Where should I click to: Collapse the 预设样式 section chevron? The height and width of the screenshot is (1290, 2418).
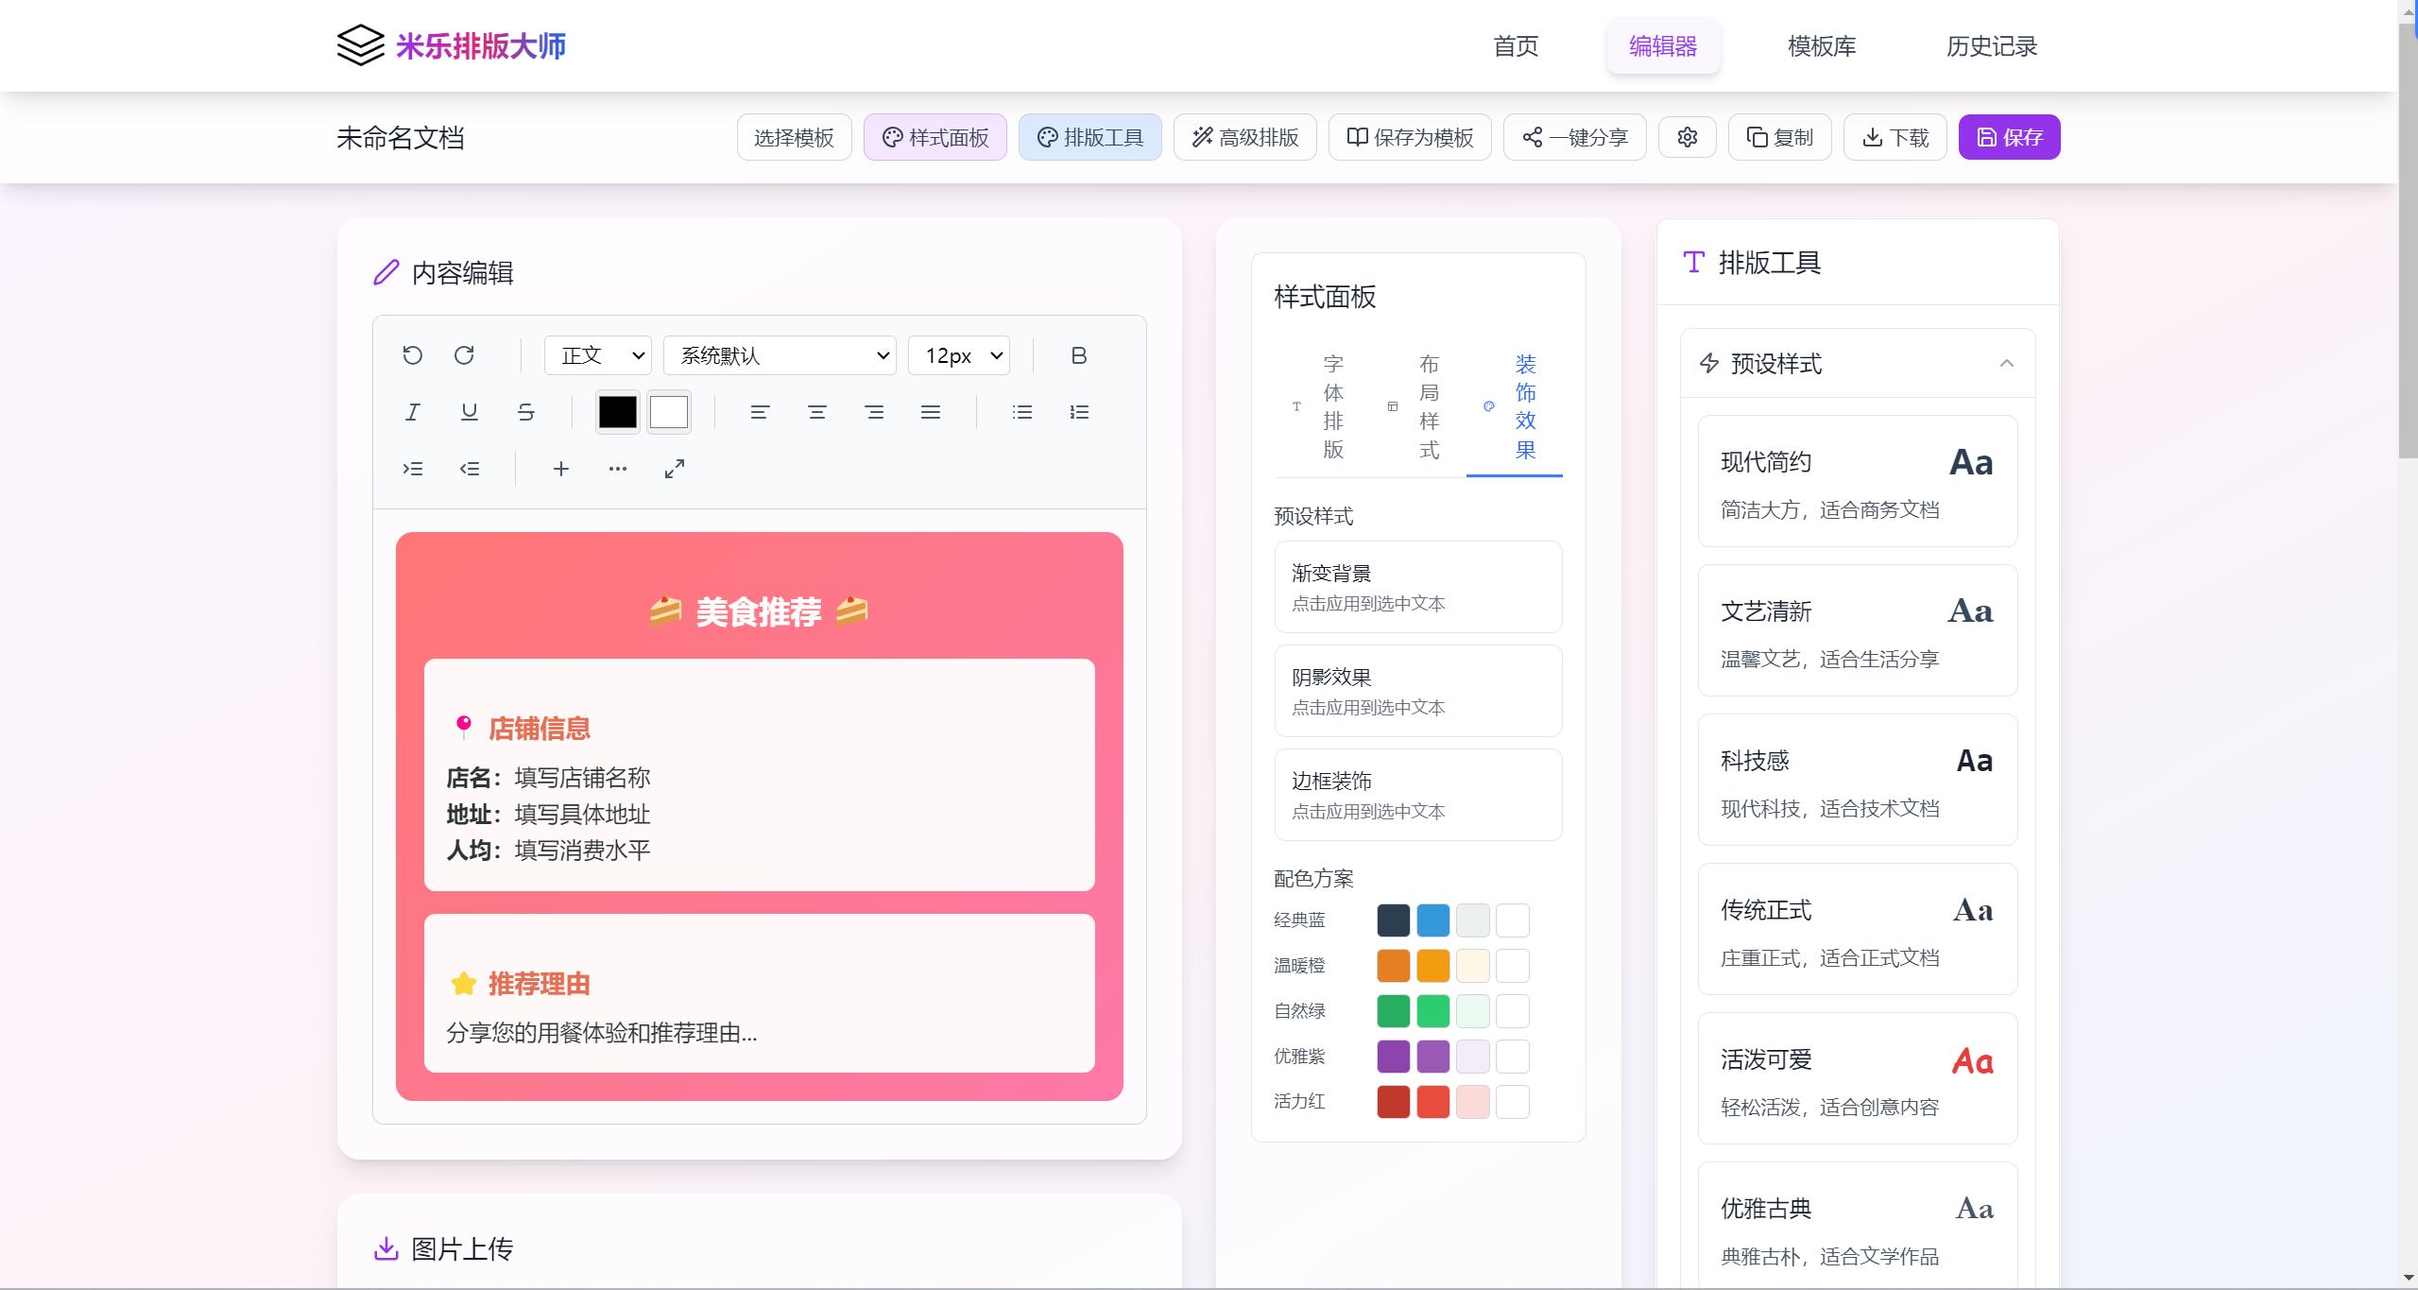point(2006,364)
